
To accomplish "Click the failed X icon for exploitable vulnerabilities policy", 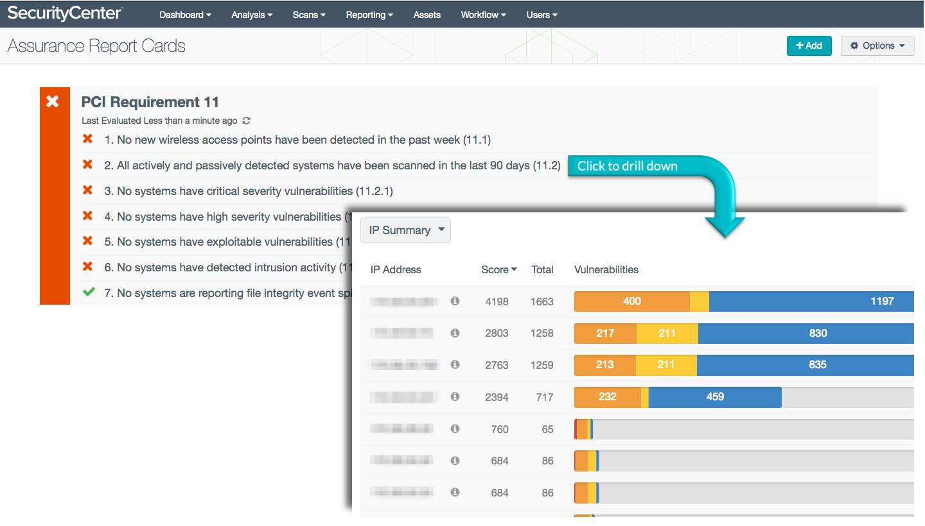I will [88, 241].
